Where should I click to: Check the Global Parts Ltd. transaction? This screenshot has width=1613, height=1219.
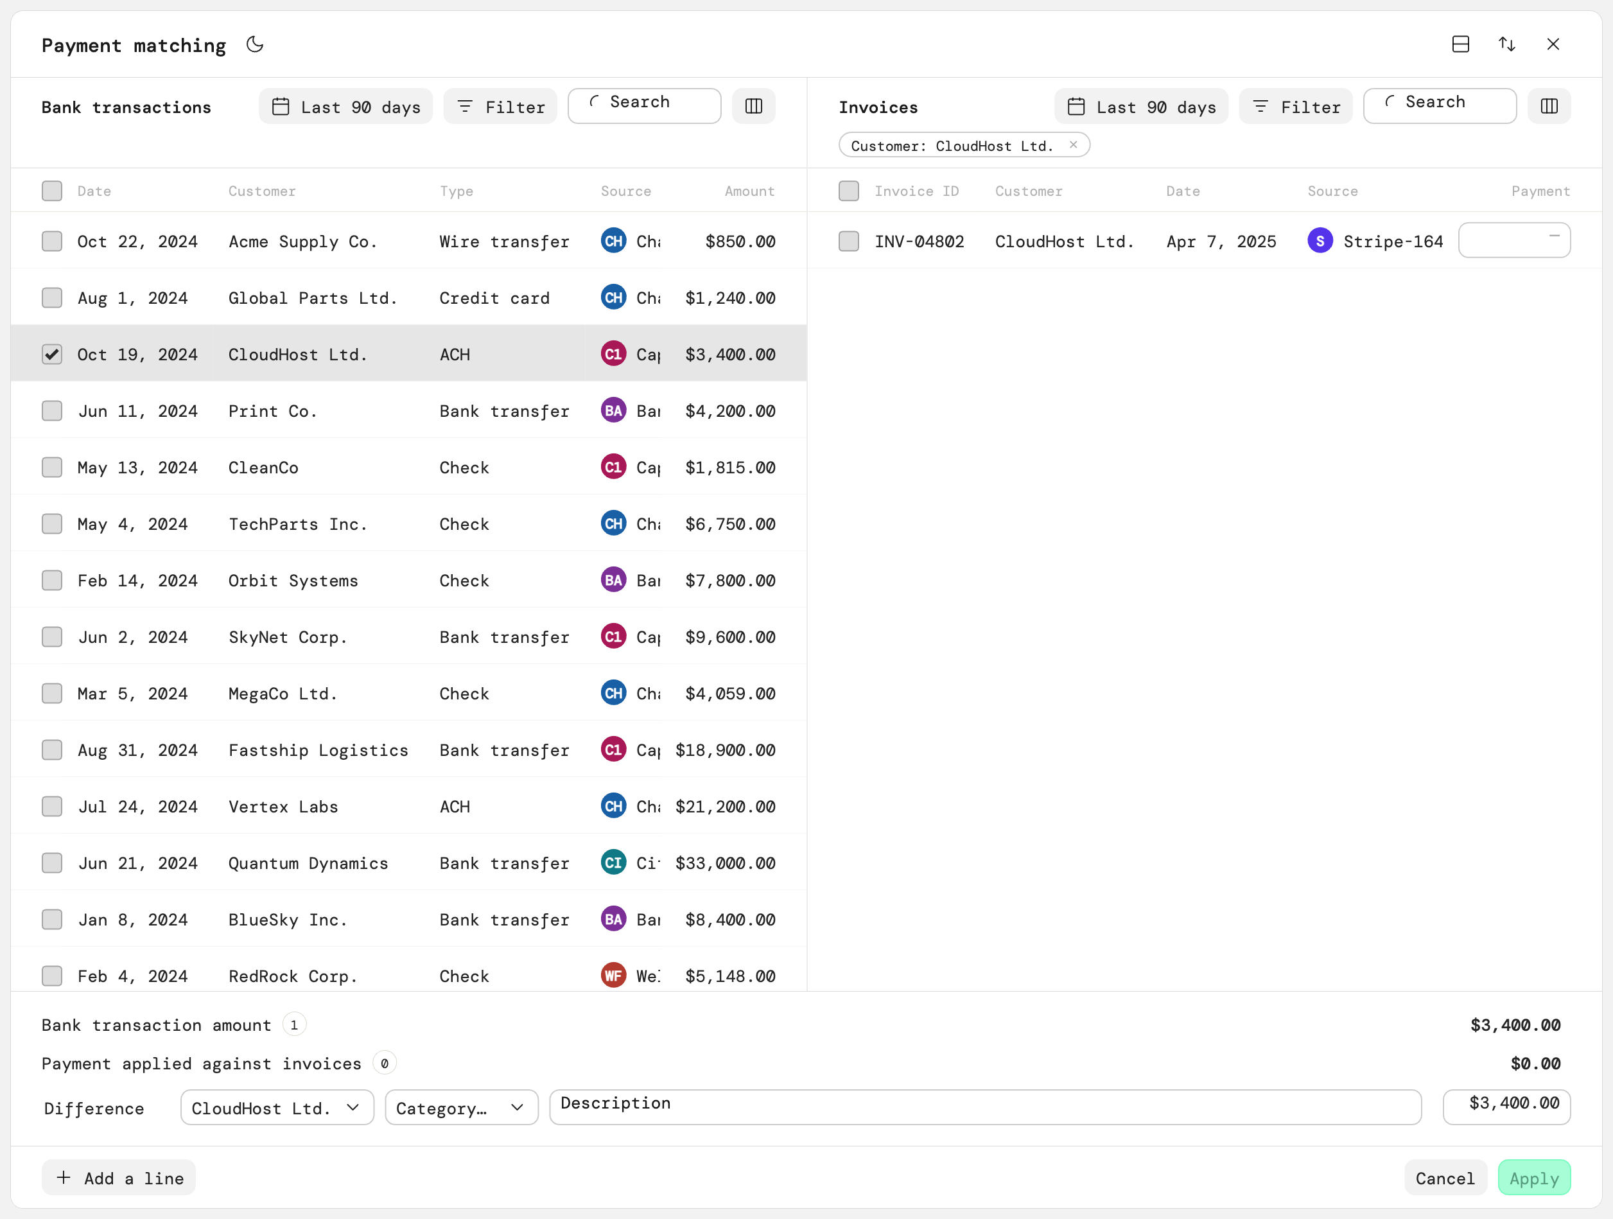[x=52, y=297]
